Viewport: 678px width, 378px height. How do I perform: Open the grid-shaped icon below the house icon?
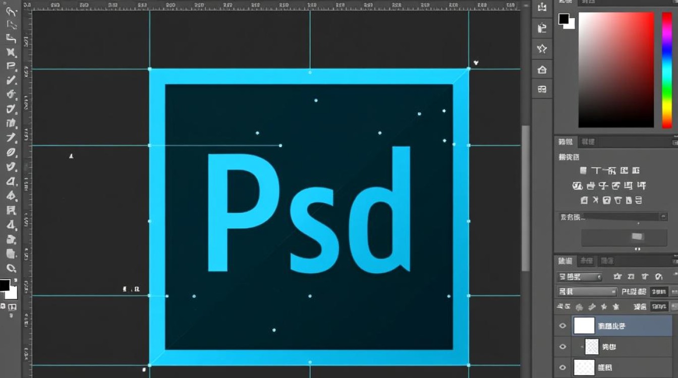pyautogui.click(x=542, y=89)
